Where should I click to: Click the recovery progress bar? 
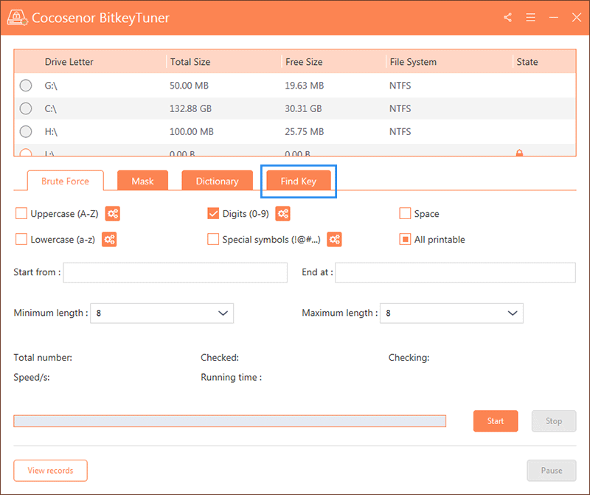point(230,421)
